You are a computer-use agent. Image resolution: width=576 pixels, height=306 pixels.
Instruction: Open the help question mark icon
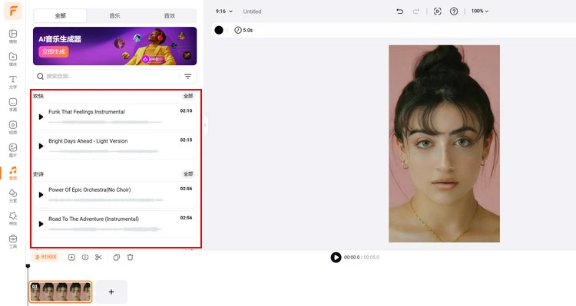pos(454,12)
